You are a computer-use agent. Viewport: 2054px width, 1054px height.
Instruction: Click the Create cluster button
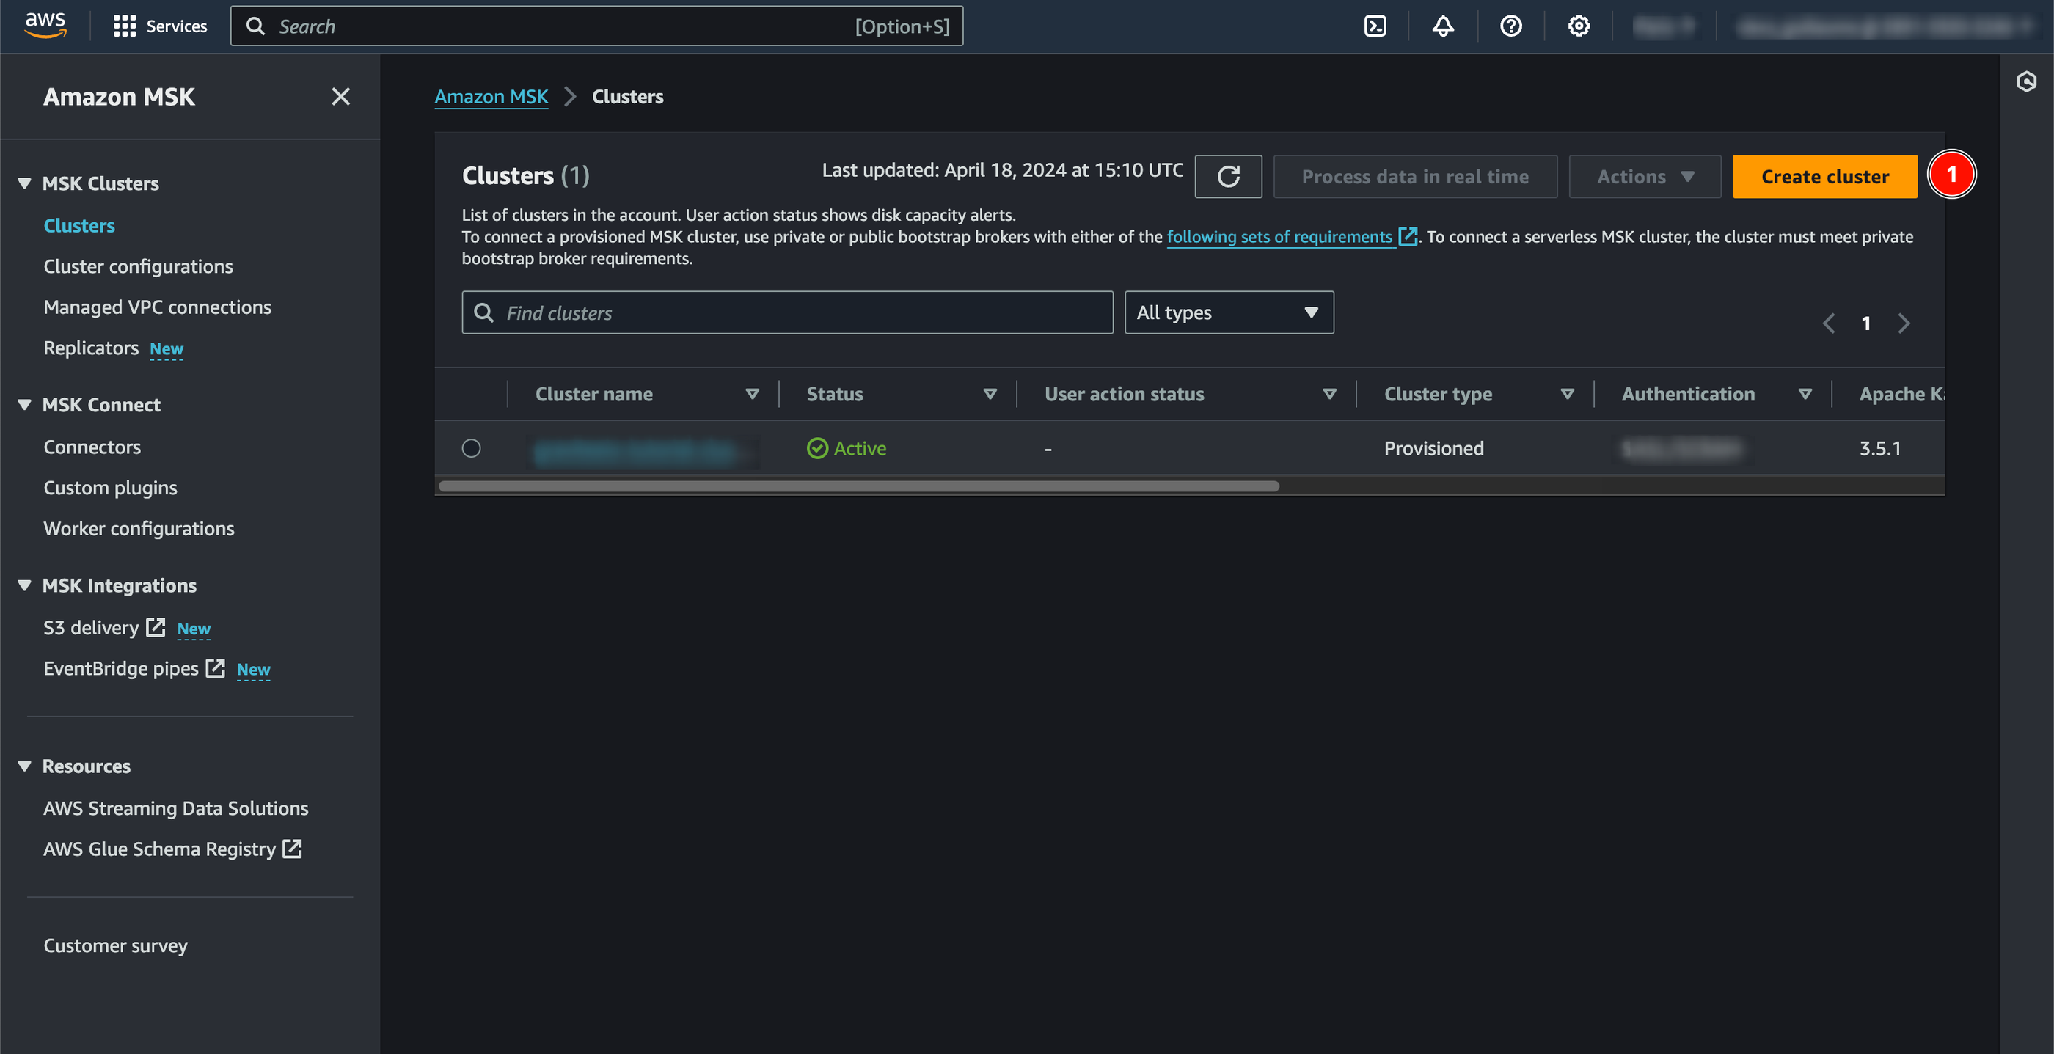[x=1824, y=176]
